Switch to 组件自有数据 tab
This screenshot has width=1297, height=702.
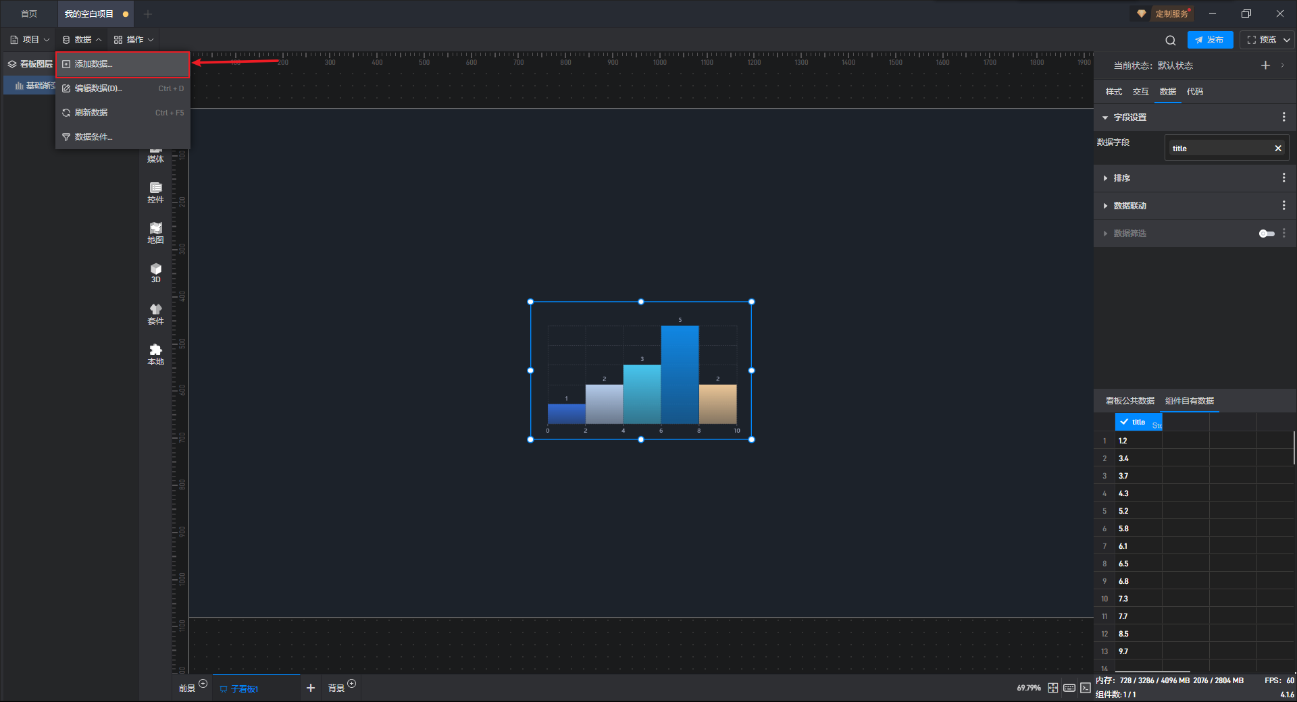coord(1189,401)
